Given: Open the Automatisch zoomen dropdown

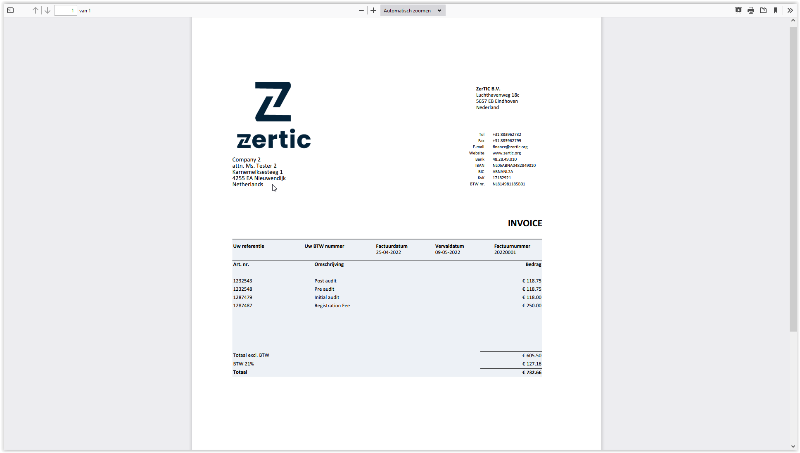Looking at the screenshot, I should 412,10.
